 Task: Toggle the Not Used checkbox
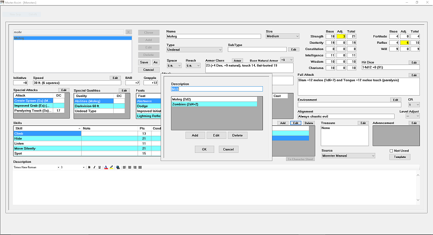(391, 151)
